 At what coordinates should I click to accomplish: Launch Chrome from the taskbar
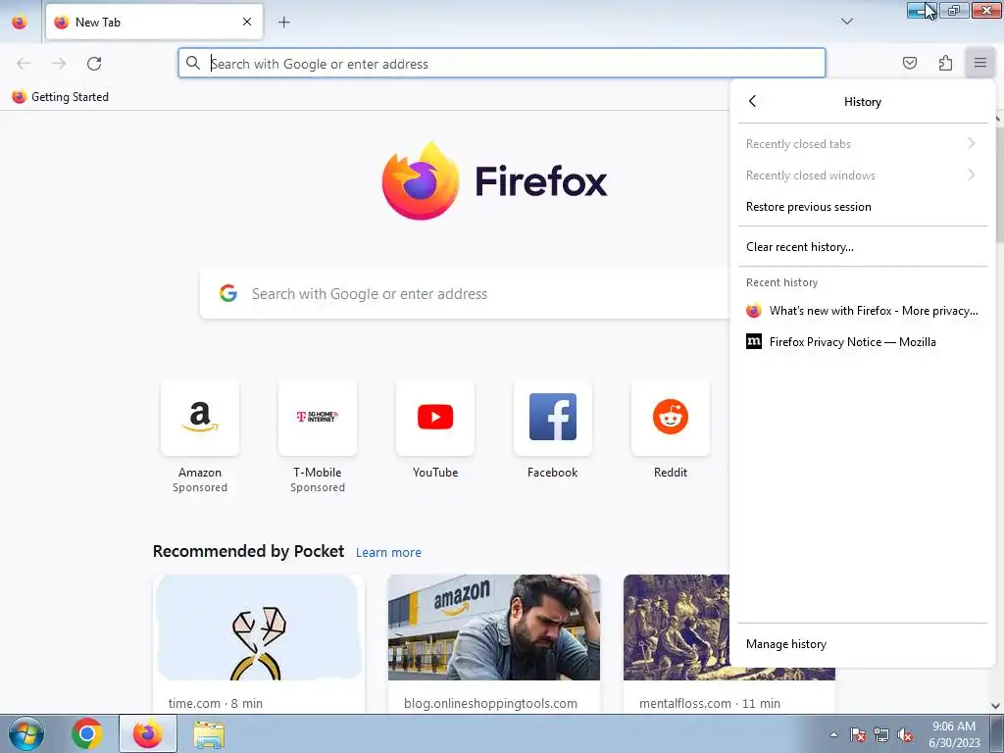[x=87, y=733]
